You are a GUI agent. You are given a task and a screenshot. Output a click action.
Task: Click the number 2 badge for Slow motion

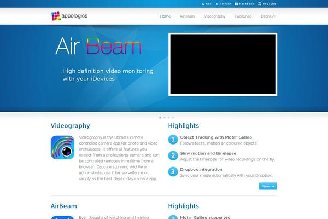[173, 155]
